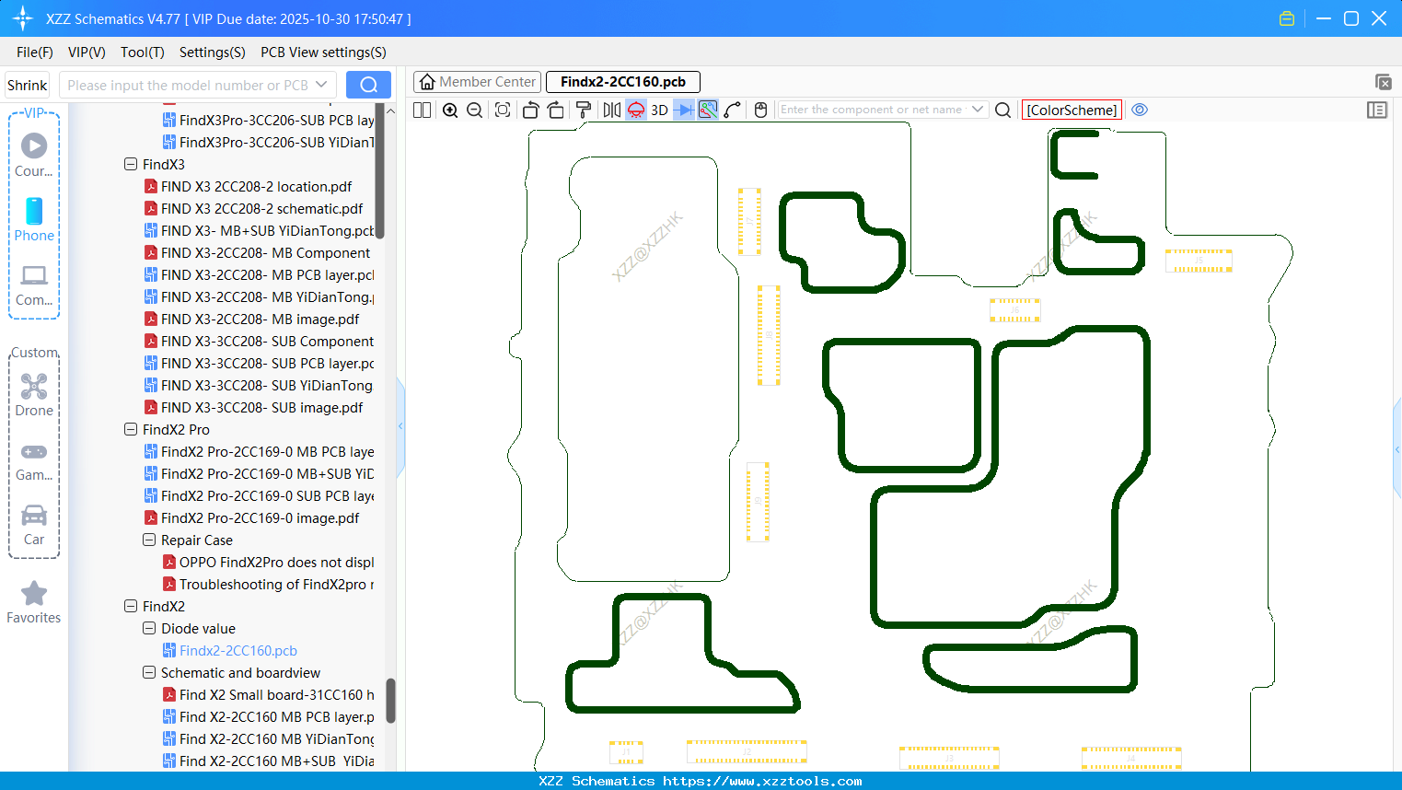This screenshot has width=1402, height=790.
Task: Open the component name dropdown arrow
Action: point(978,110)
